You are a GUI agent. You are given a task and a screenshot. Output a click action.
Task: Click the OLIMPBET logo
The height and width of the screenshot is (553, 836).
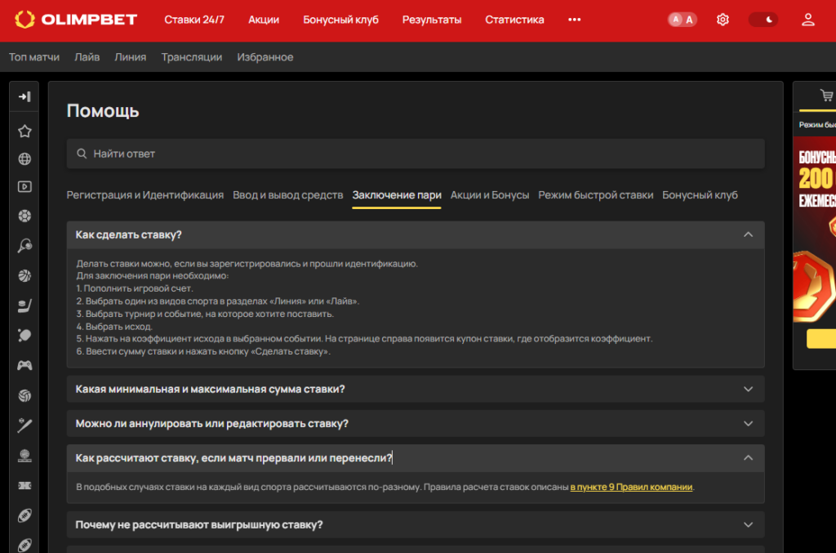click(76, 20)
